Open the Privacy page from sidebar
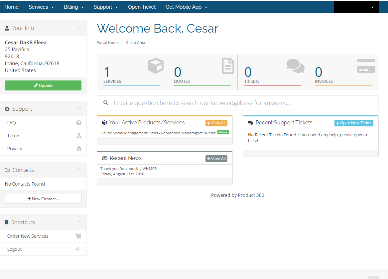The width and height of the screenshot is (388, 279). 43,149
